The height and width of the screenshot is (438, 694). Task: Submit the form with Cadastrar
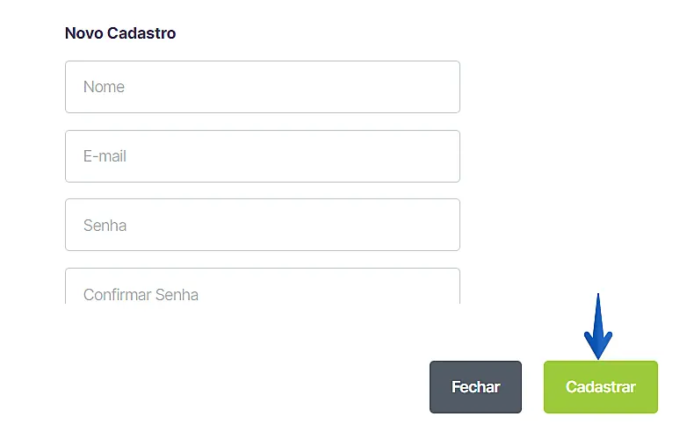(600, 387)
